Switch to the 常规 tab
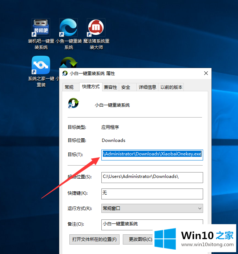Screen dimensions: 238x254 tap(71, 87)
